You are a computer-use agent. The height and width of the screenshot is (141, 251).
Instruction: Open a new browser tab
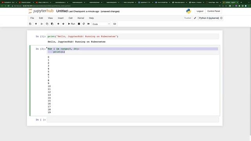(x=241, y=2)
